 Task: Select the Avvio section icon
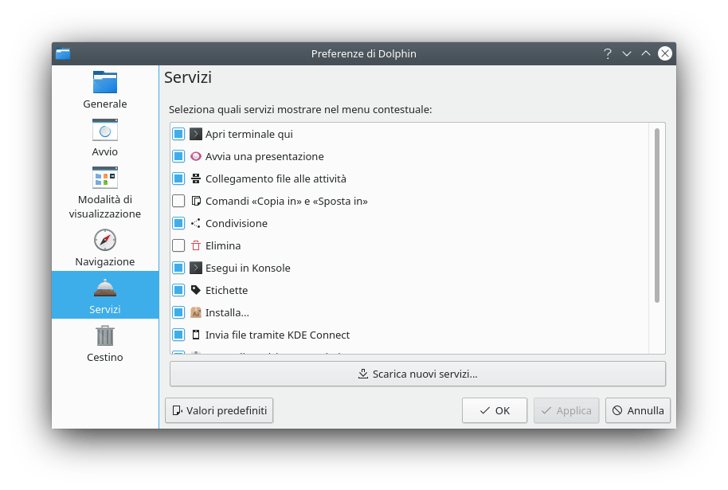pyautogui.click(x=104, y=137)
